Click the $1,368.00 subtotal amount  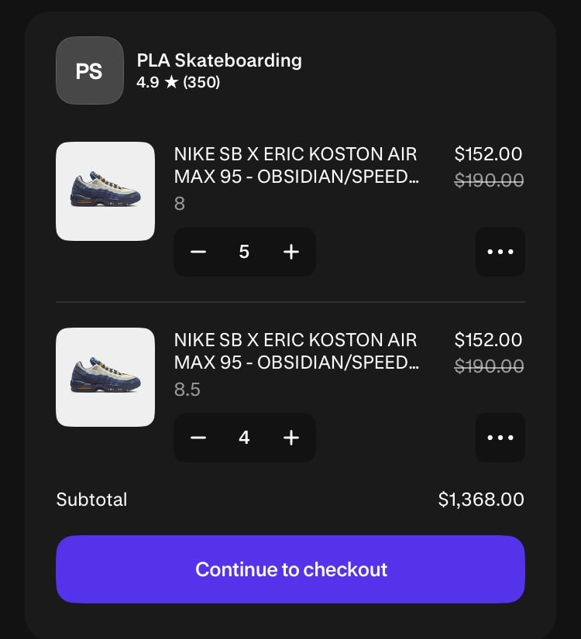click(x=481, y=500)
